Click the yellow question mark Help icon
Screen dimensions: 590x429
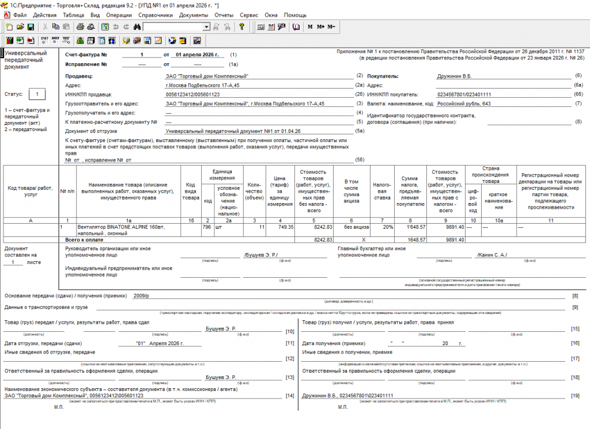click(241, 26)
